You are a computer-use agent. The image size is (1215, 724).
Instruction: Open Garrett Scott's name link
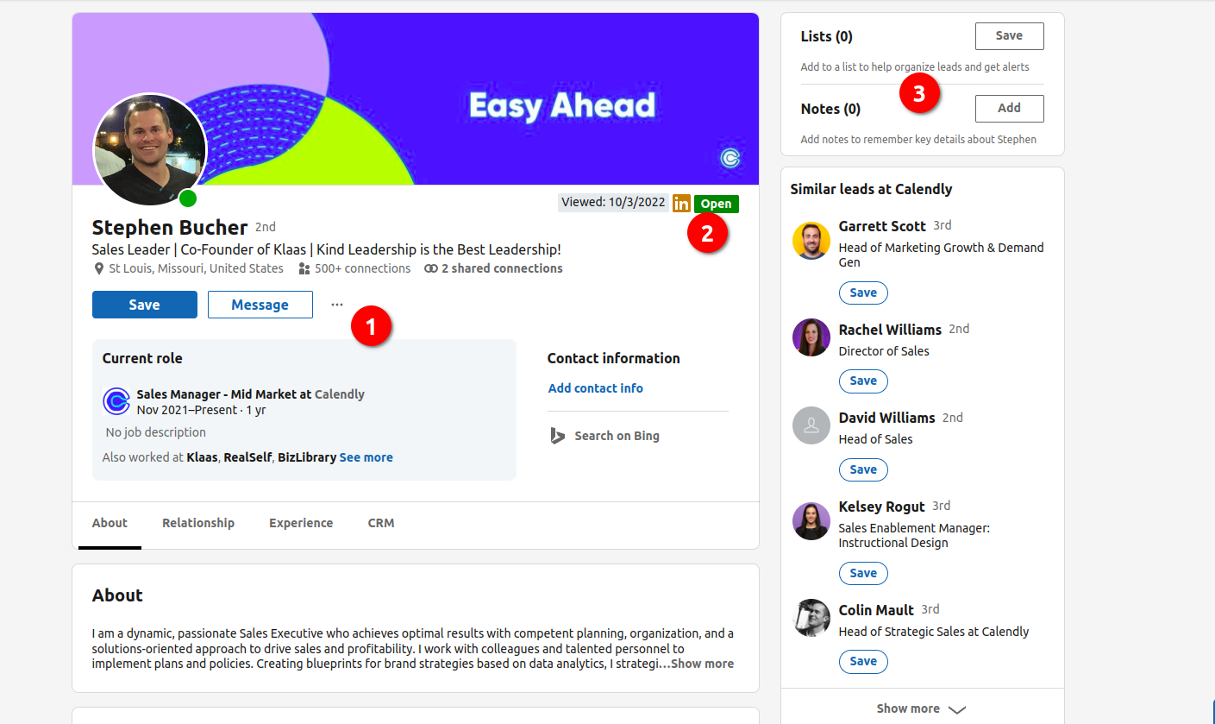click(x=882, y=226)
